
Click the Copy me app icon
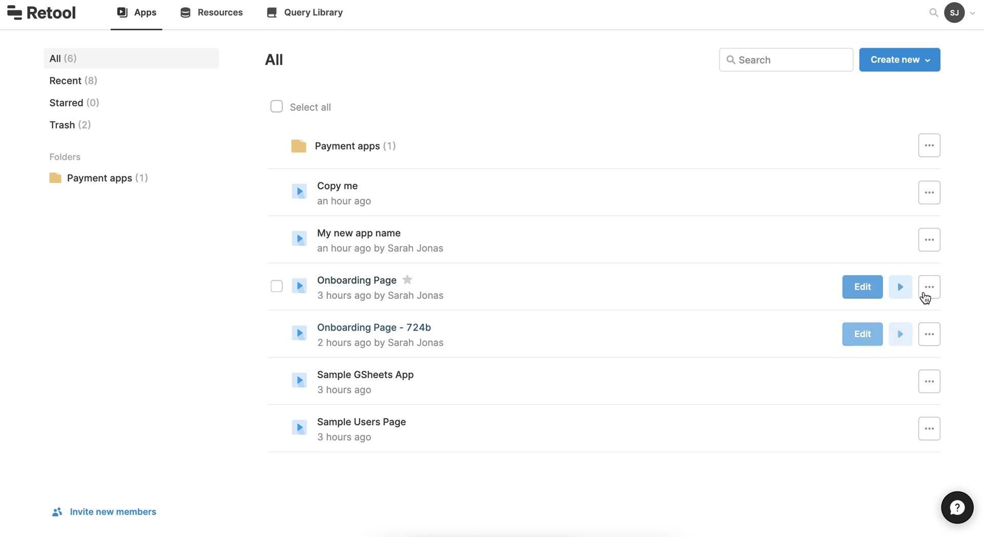click(x=299, y=192)
